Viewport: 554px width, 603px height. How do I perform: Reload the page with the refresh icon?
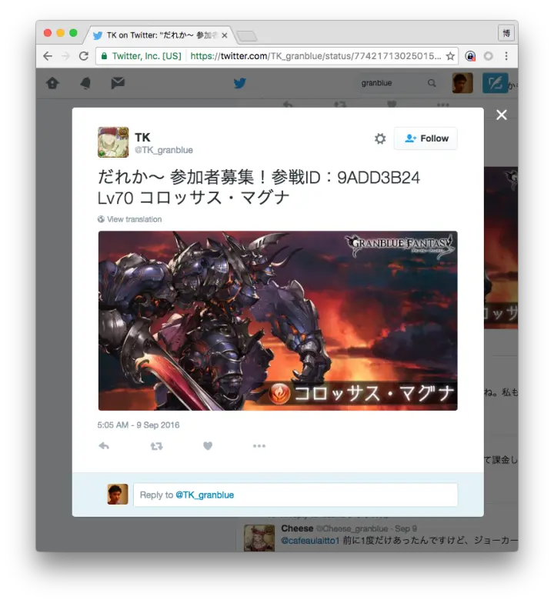[x=84, y=56]
